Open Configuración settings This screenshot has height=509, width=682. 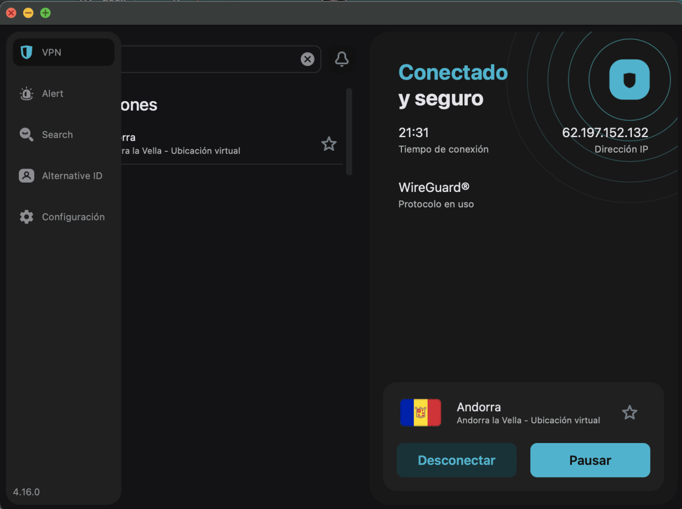pos(63,217)
